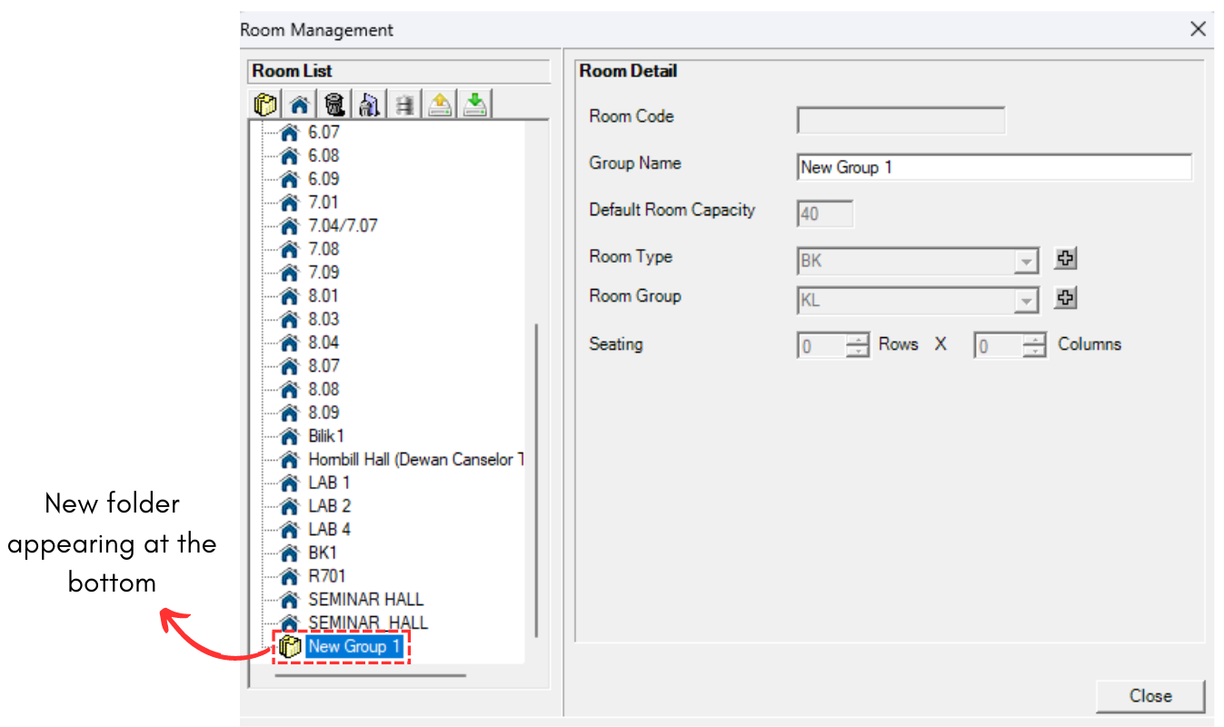Image resolution: width=1224 pixels, height=727 pixels.
Task: Click plus icon beside Room Type
Action: tap(1065, 259)
